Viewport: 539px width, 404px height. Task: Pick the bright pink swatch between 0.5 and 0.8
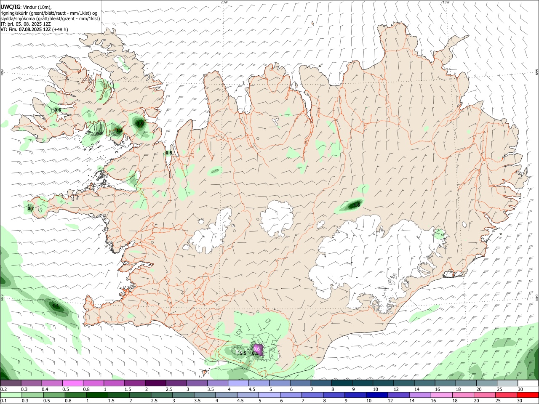coord(72,383)
